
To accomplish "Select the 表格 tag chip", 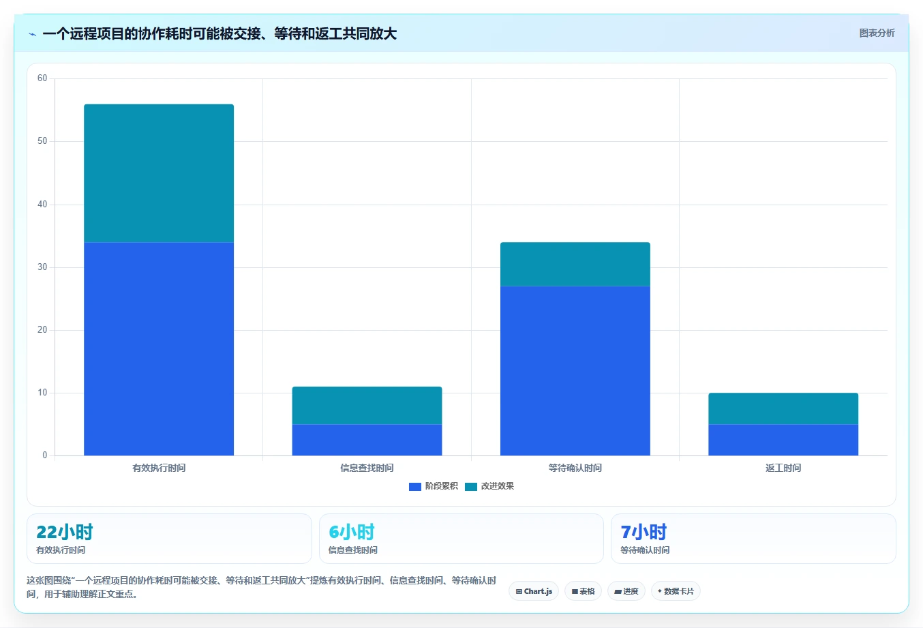I will [583, 591].
